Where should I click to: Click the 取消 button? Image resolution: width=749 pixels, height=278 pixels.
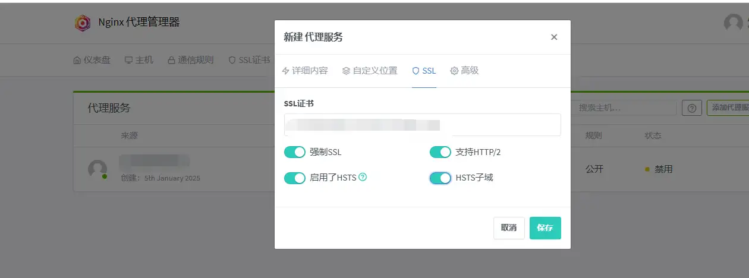pyautogui.click(x=509, y=228)
